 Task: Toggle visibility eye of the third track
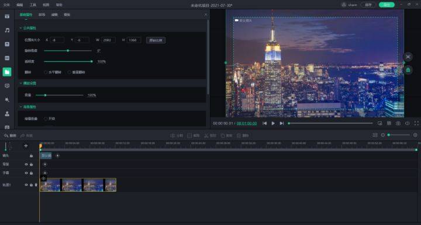click(26, 173)
